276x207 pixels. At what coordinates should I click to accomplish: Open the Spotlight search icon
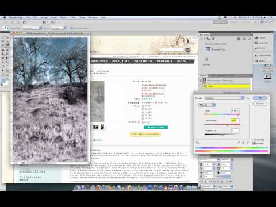tap(271, 17)
